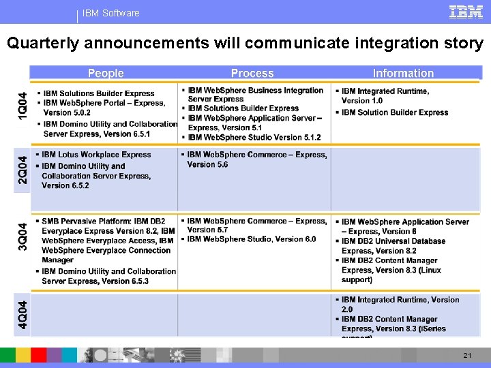Select the 'IBM Software' header text
This screenshot has height=368, width=491.
(x=111, y=13)
